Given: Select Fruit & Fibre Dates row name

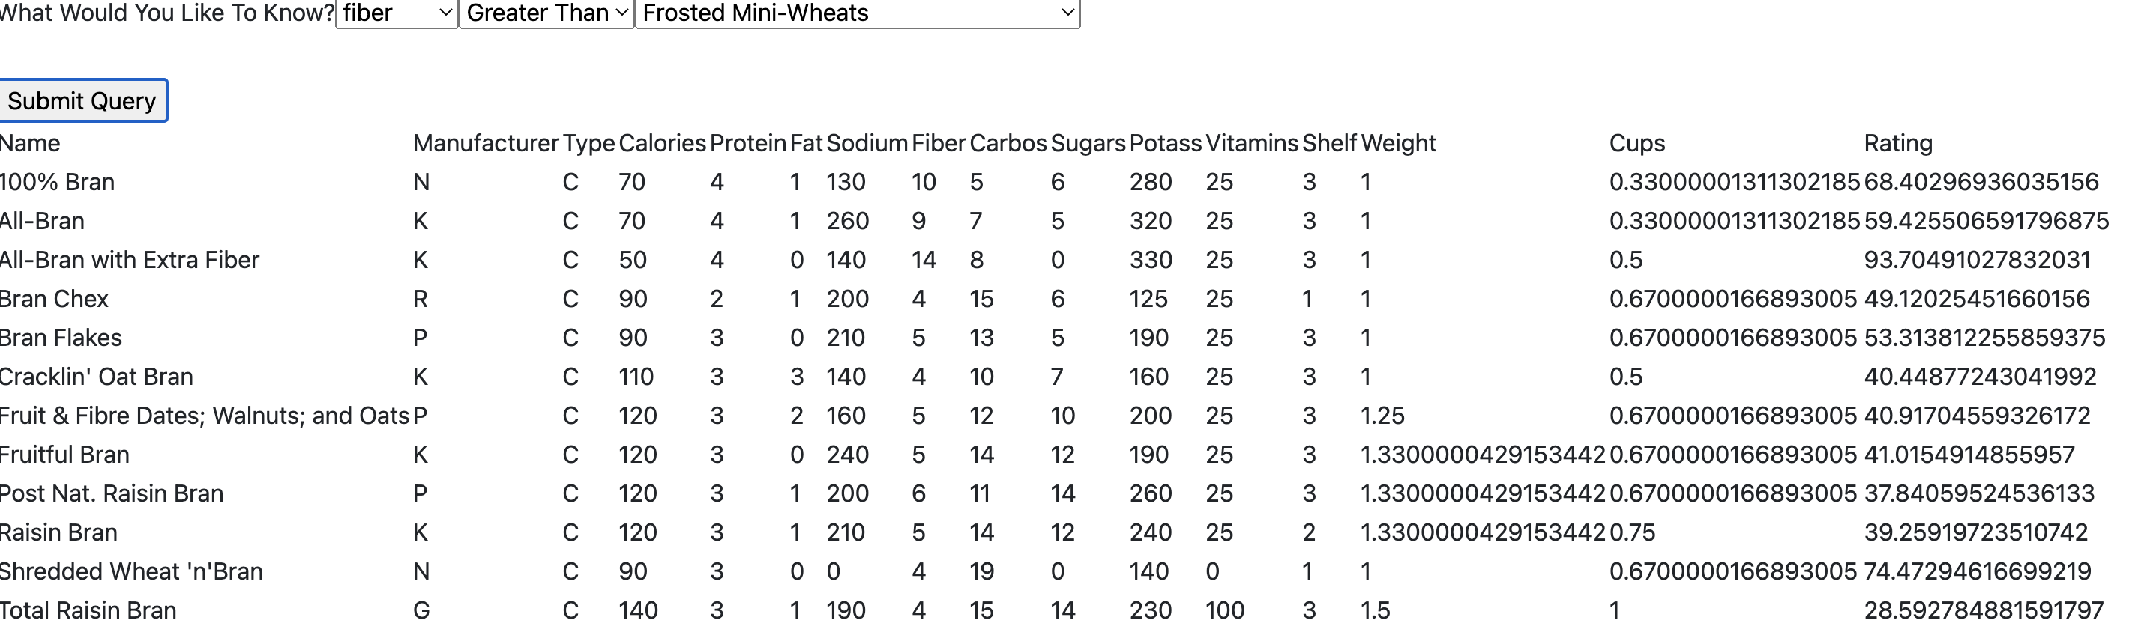Looking at the screenshot, I should tap(204, 416).
